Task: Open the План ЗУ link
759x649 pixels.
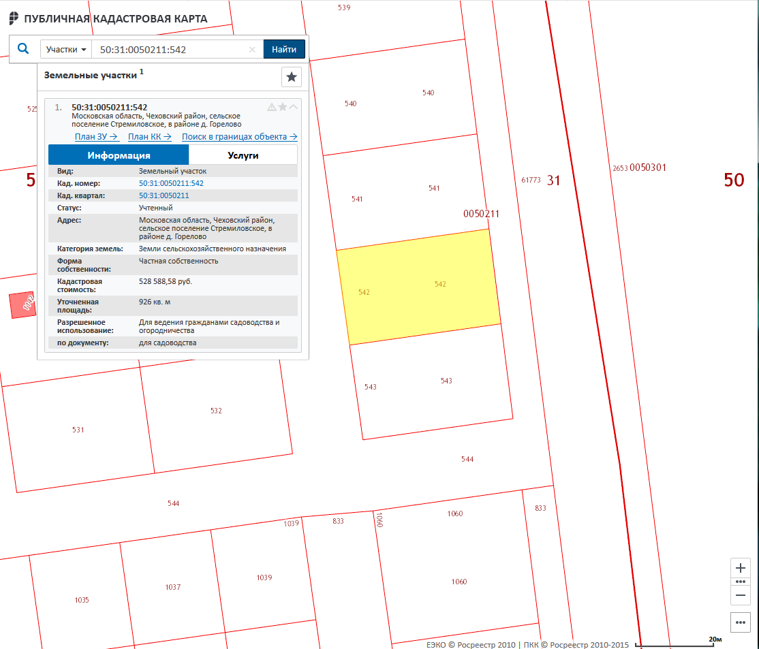Action: (97, 137)
